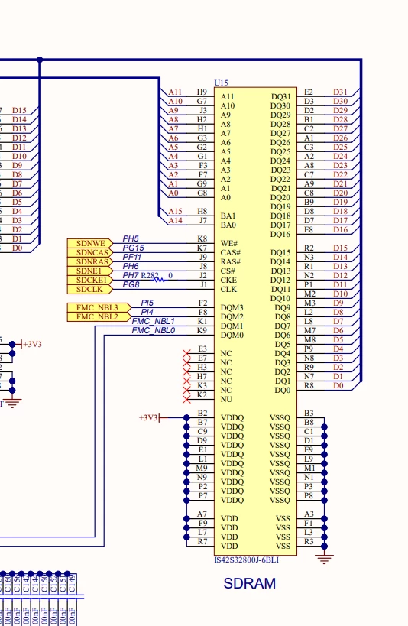This screenshot has width=408, height=626.
Task: Click pin number K9
Action: tap(202, 330)
